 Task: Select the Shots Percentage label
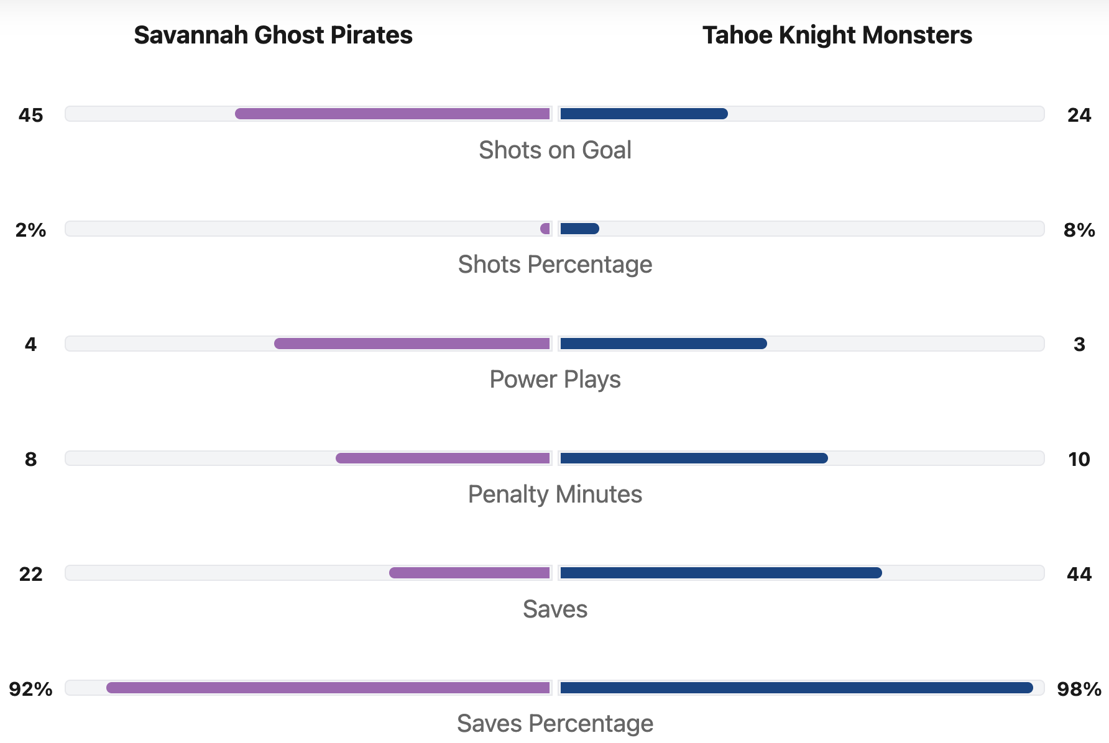(554, 265)
